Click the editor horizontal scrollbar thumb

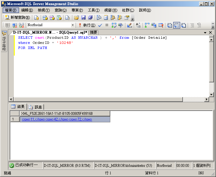98,99
